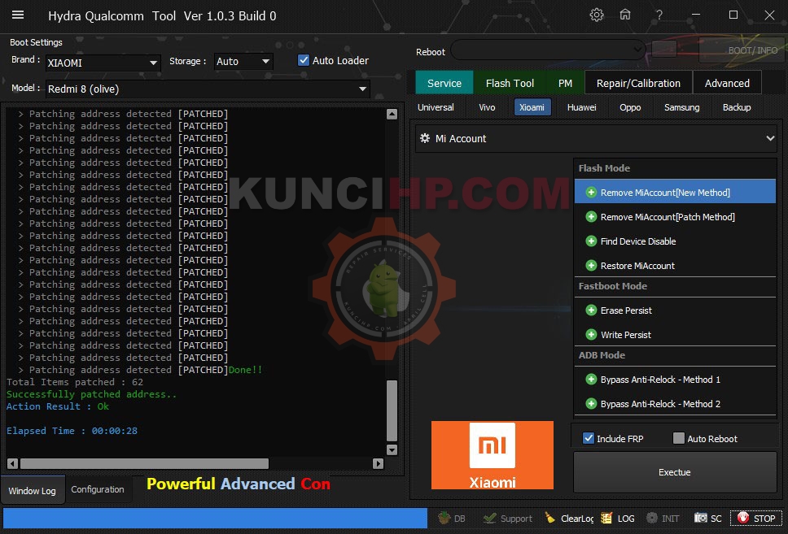Screen dimensions: 788x534
Task: Open the Model dropdown showing Redmi 8 (olive)
Action: 208,89
